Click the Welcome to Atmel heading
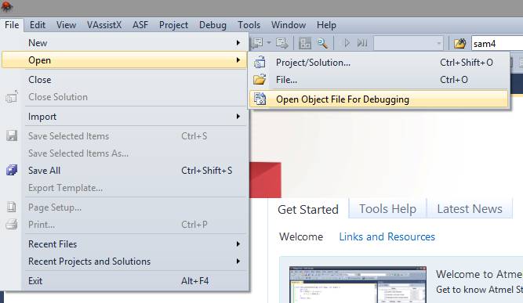Screen dimensions: 523x303 [479, 274]
